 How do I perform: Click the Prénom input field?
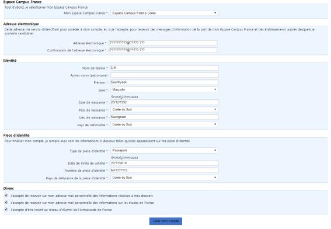point(165,82)
